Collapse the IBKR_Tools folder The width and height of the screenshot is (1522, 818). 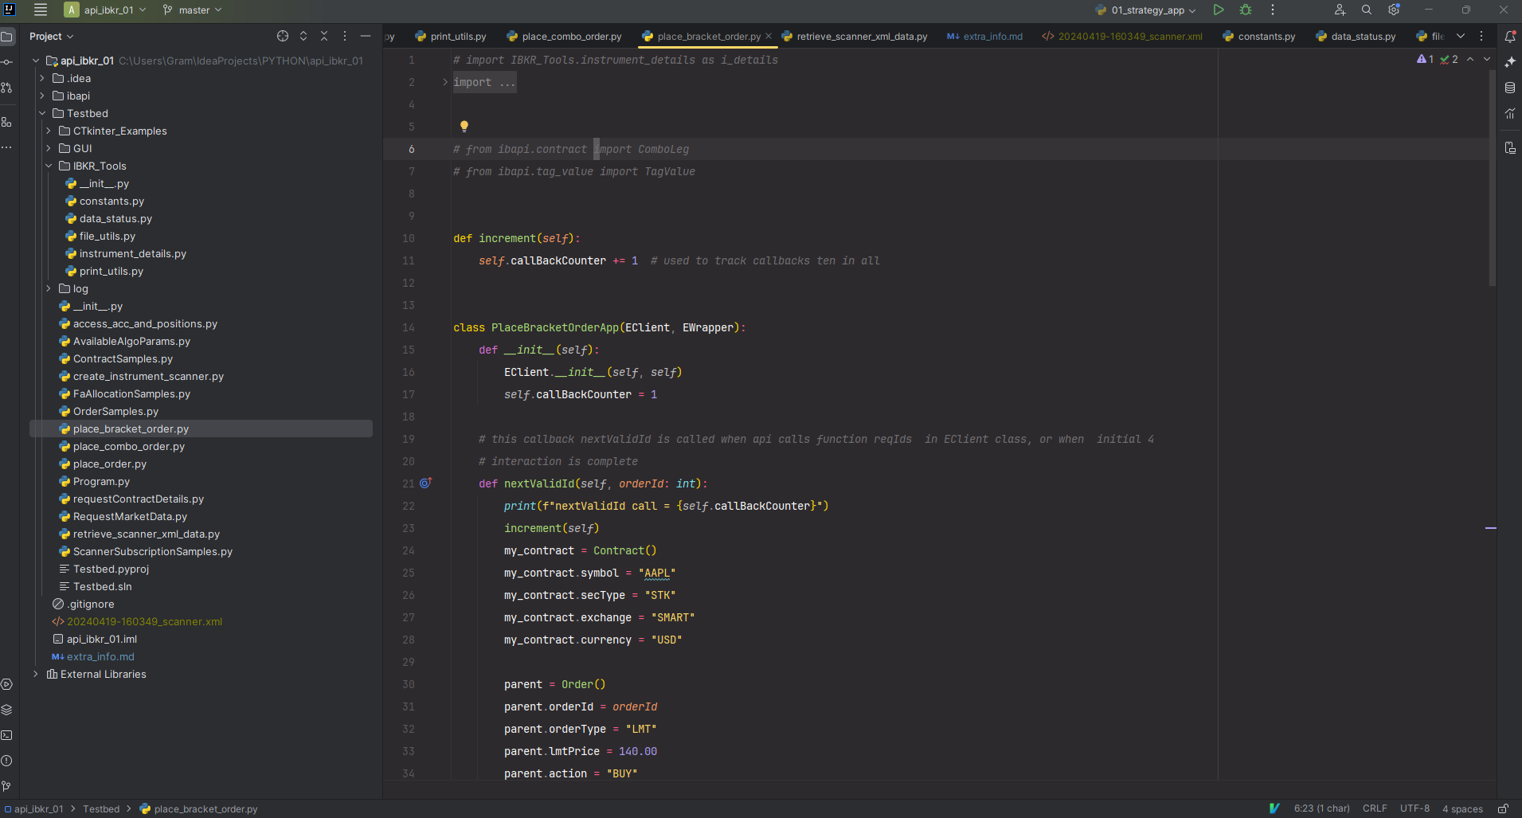(x=49, y=166)
